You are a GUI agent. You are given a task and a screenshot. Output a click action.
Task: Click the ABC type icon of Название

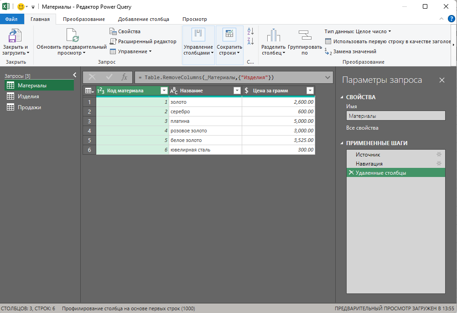174,91
